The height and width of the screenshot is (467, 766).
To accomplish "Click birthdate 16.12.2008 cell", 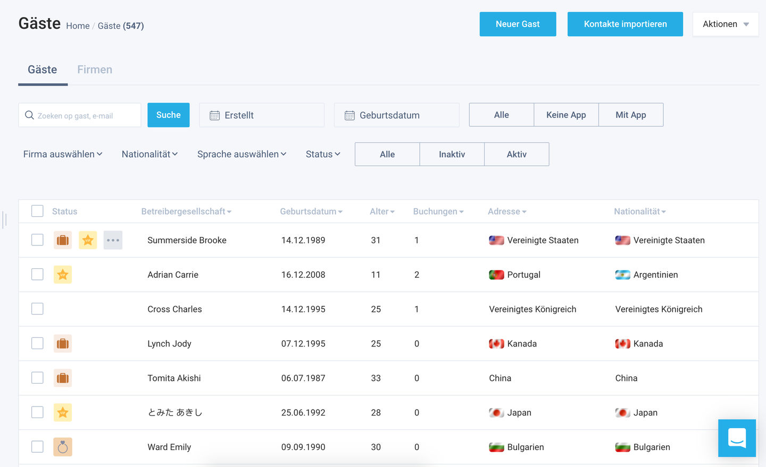I will tap(303, 275).
